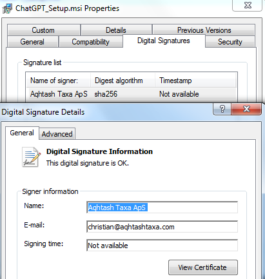
Task: Go to the General tab in Properties
Action: point(32,42)
